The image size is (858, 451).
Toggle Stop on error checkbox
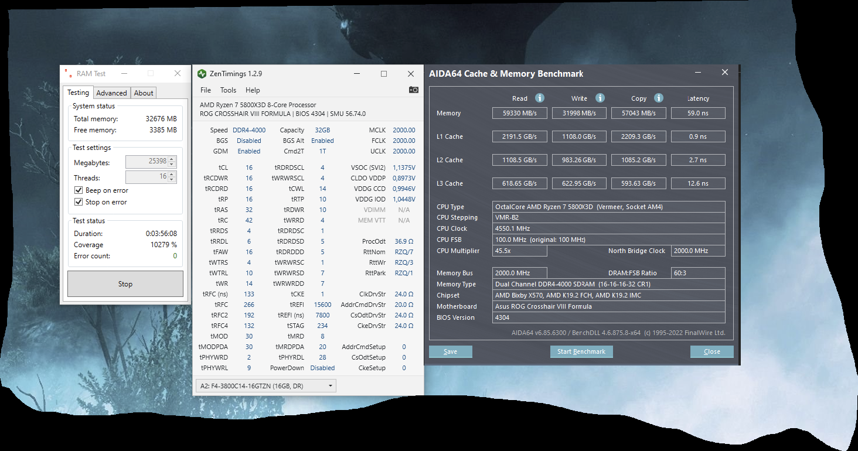click(x=79, y=202)
